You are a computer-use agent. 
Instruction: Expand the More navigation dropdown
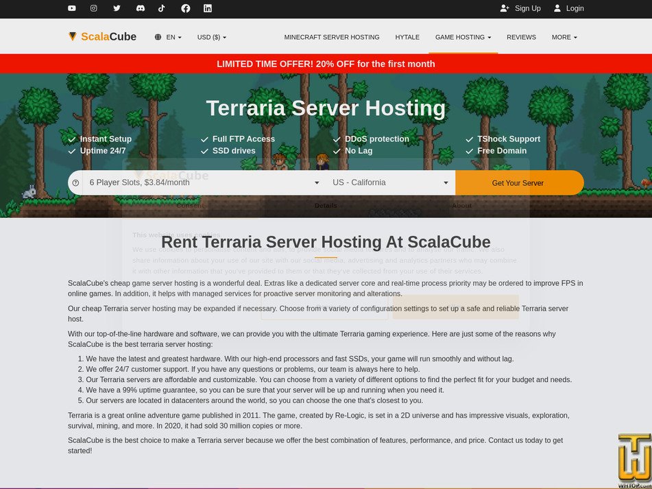564,37
